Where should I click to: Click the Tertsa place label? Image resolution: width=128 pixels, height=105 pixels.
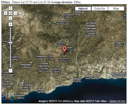pos(40,91)
